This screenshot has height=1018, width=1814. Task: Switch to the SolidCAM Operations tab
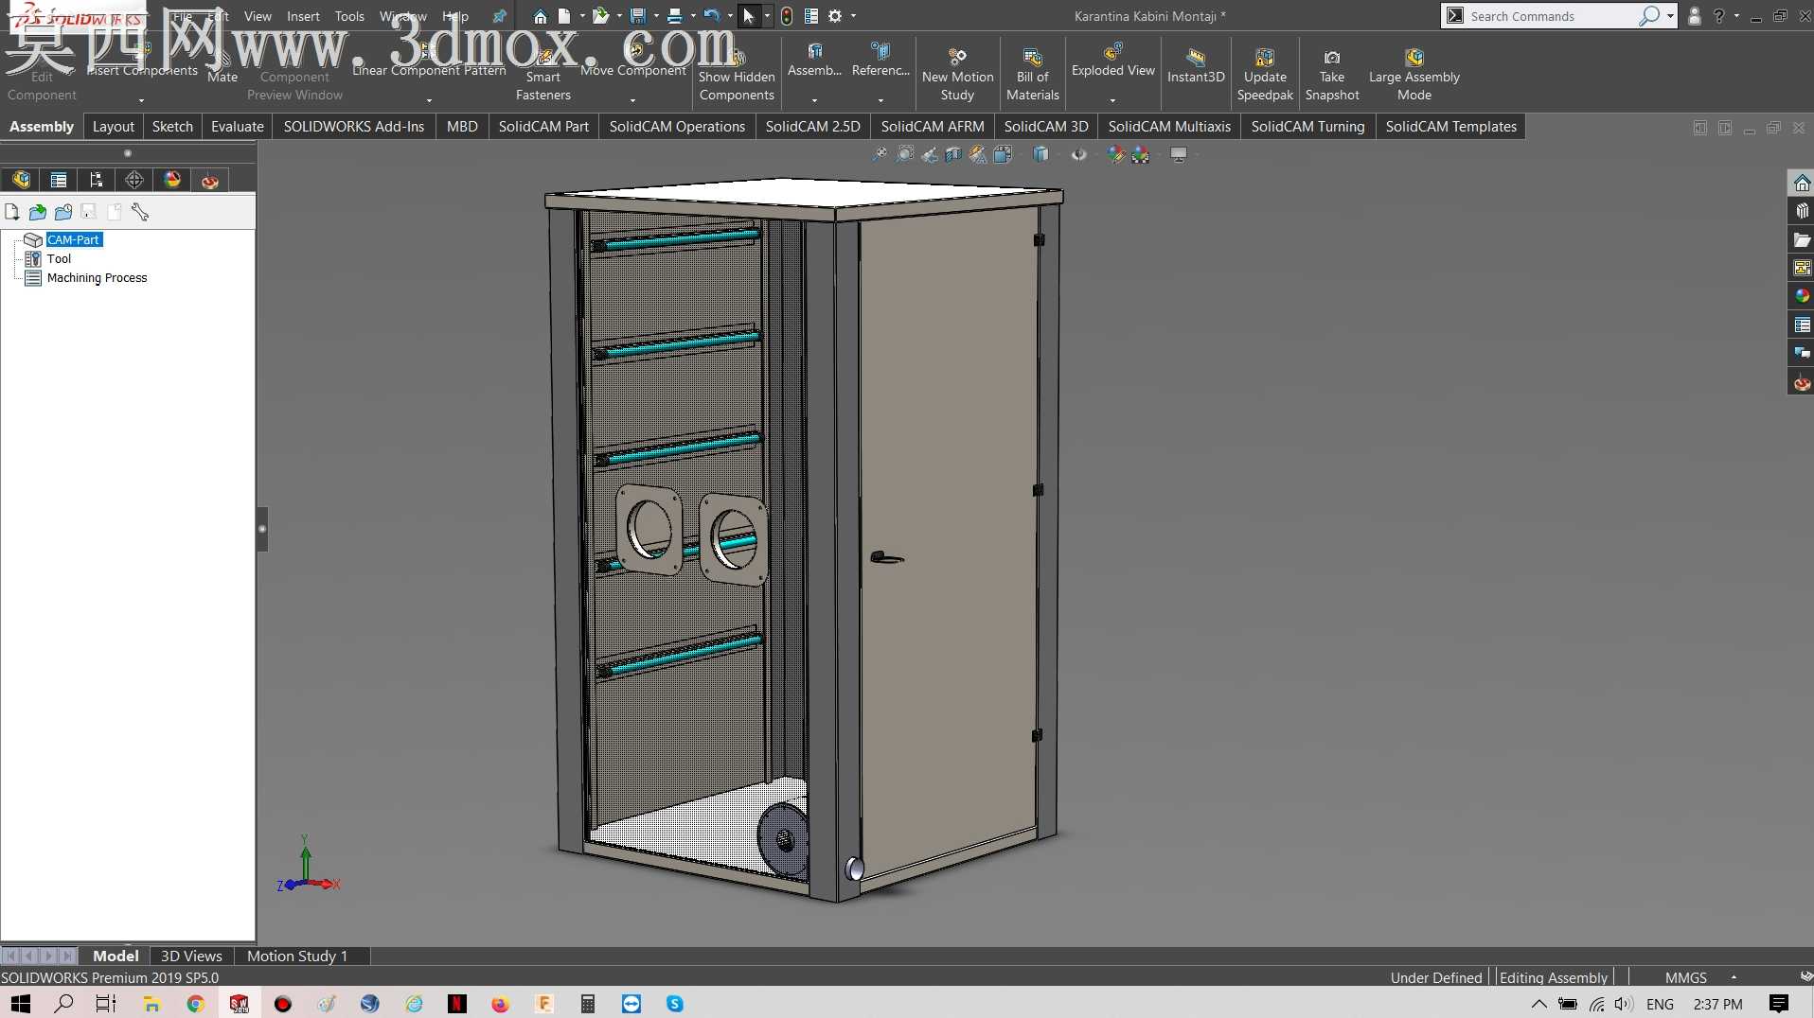click(x=677, y=127)
